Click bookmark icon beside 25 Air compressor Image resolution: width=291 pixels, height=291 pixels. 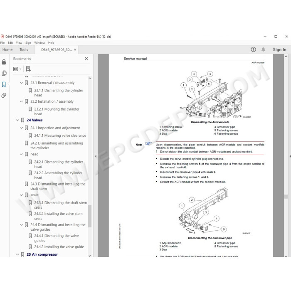click(x=22, y=254)
